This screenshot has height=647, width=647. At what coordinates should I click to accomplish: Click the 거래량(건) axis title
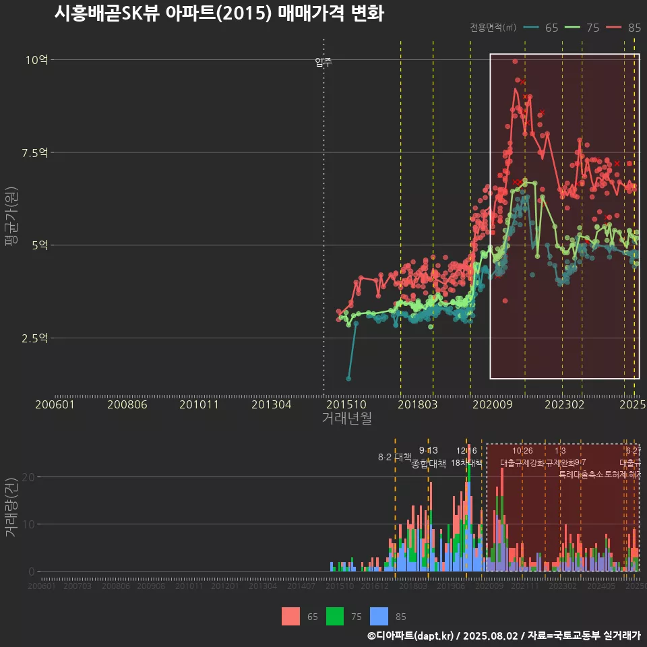click(11, 507)
